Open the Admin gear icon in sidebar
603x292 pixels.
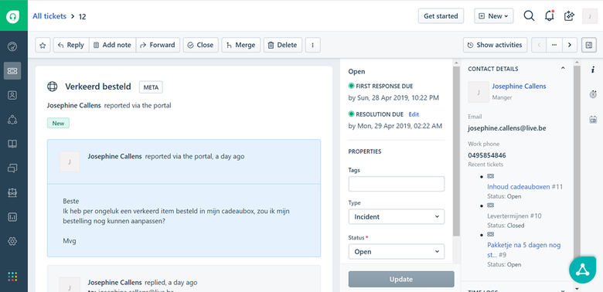point(12,241)
